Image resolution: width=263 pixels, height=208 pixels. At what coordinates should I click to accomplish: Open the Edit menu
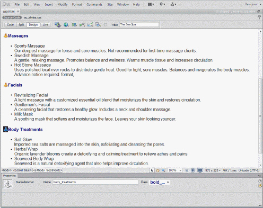(27, 4)
